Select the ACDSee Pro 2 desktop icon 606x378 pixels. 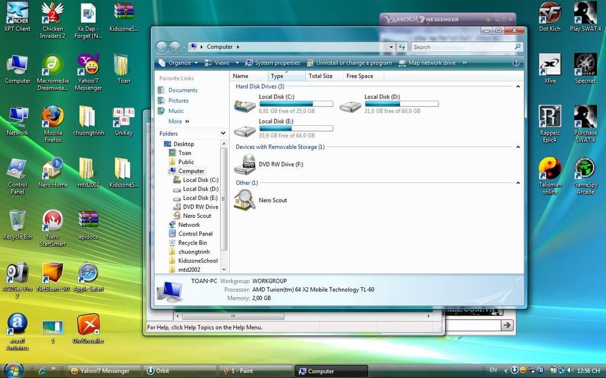(17, 281)
